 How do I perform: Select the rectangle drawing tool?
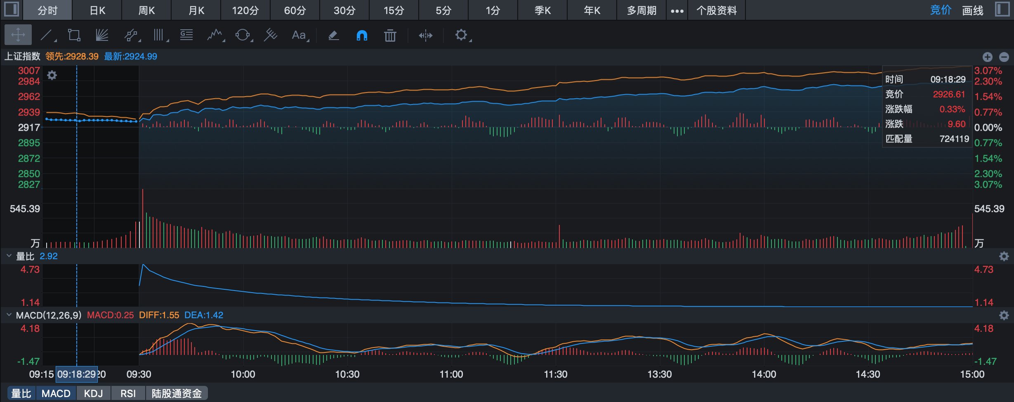(x=74, y=35)
